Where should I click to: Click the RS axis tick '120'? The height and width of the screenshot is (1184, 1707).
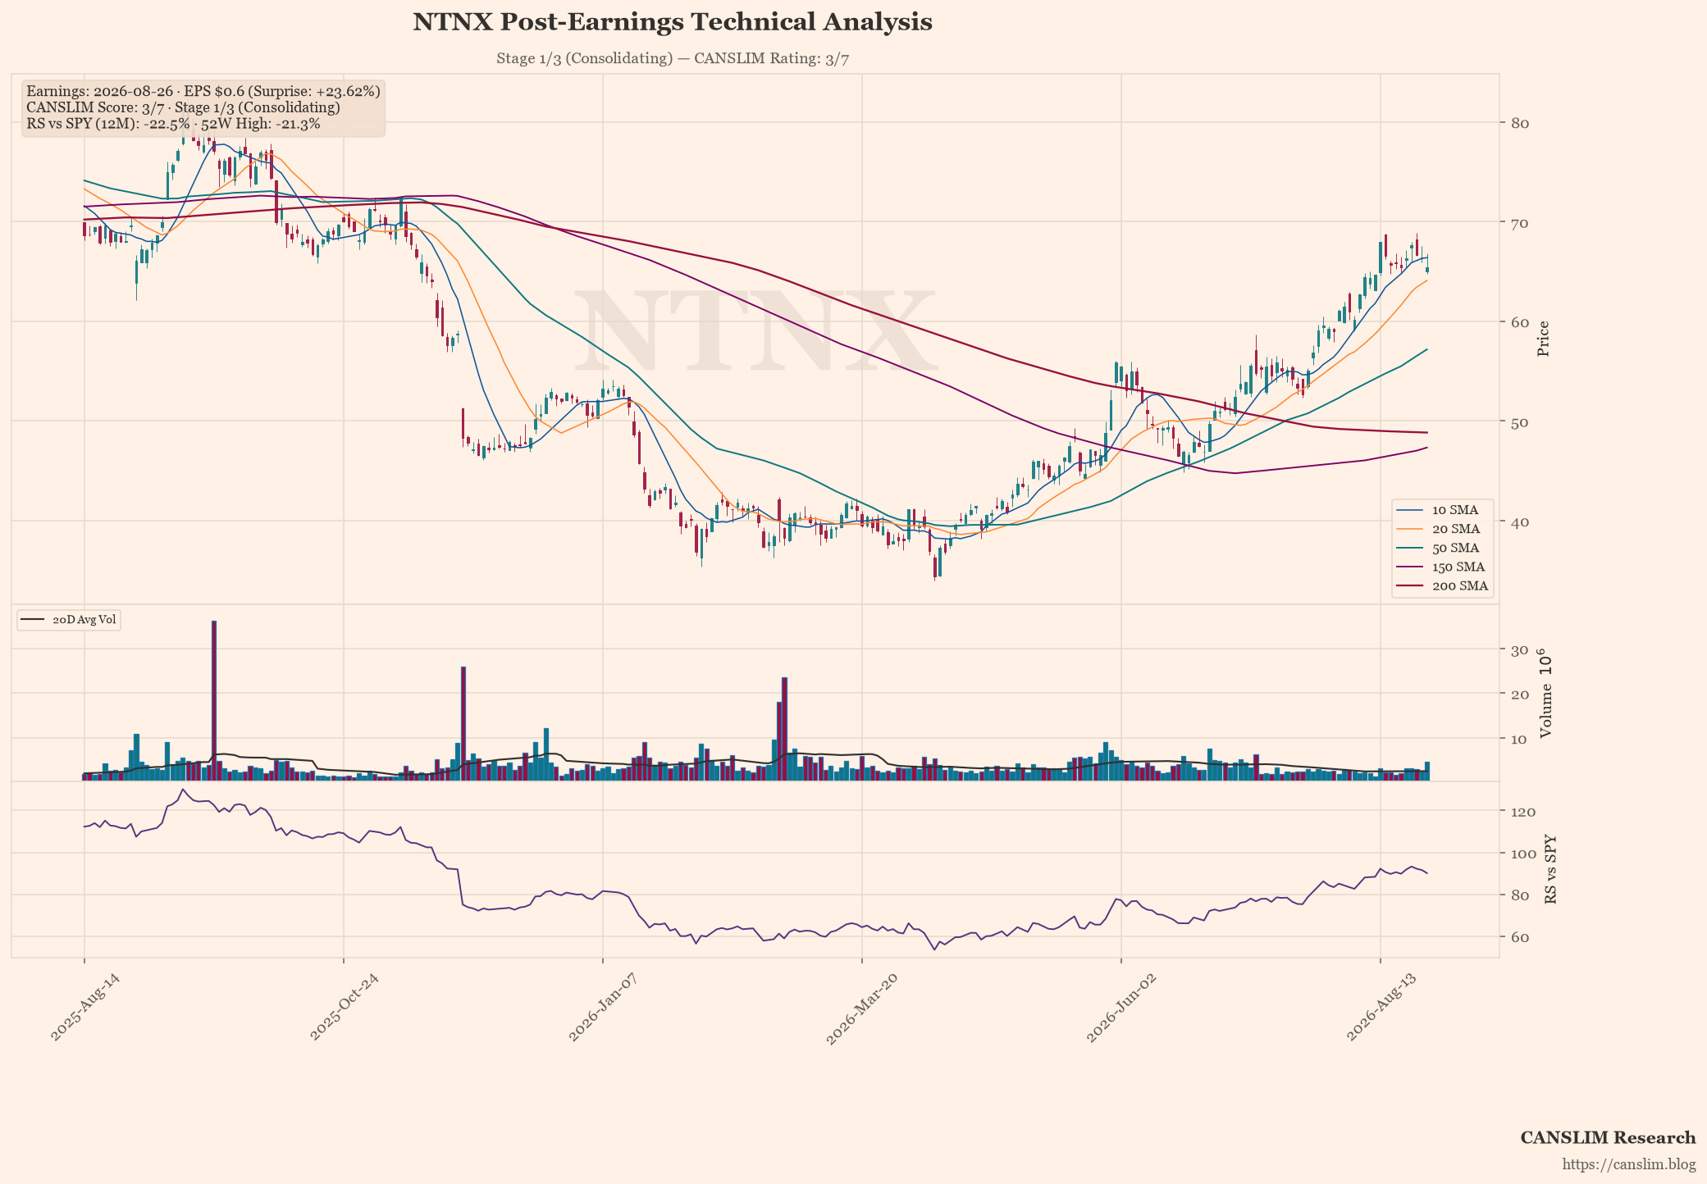click(1523, 811)
